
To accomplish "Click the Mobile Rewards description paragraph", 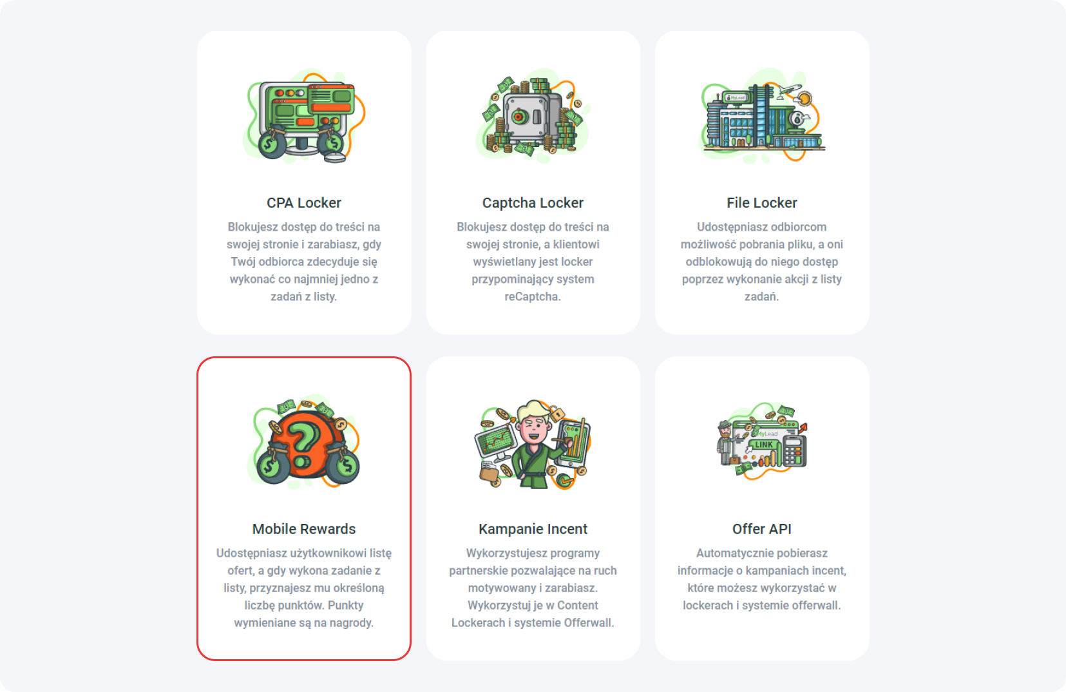I will [304, 588].
